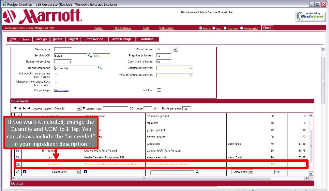Click the Ingredients section grip handle
The width and height of the screenshot is (329, 191).
point(7,101)
